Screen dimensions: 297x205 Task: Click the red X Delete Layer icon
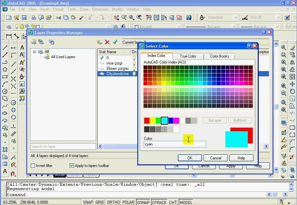coord(107,42)
